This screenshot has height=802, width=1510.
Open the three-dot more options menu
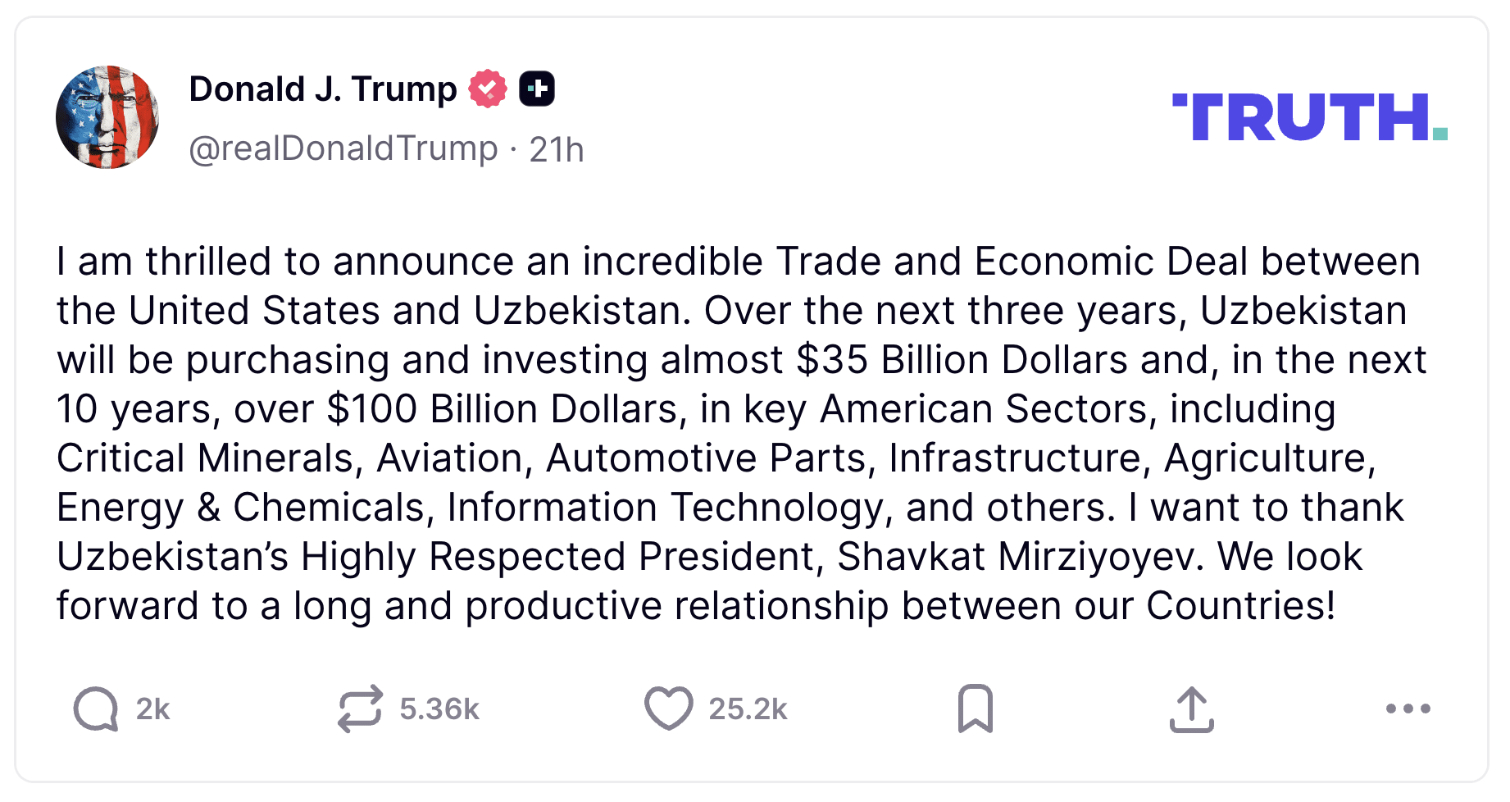pos(1408,709)
